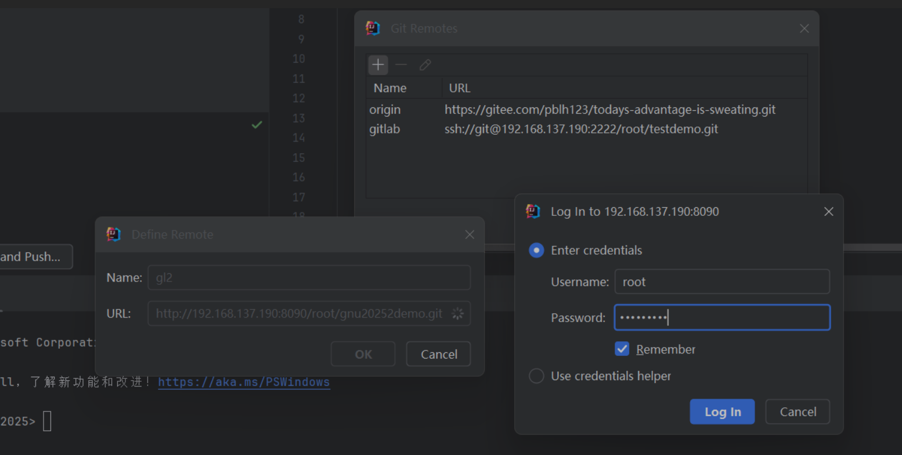Click the Username field containing root
Viewport: 902px width, 455px height.
(x=722, y=282)
